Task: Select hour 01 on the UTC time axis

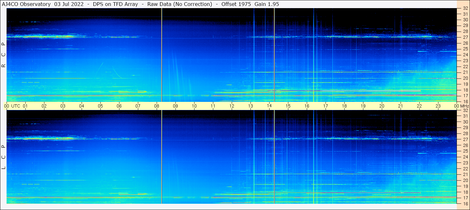Action: coord(25,106)
